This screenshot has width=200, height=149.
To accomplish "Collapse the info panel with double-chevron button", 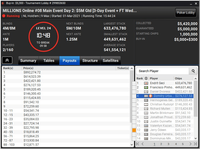I will (7, 60).
